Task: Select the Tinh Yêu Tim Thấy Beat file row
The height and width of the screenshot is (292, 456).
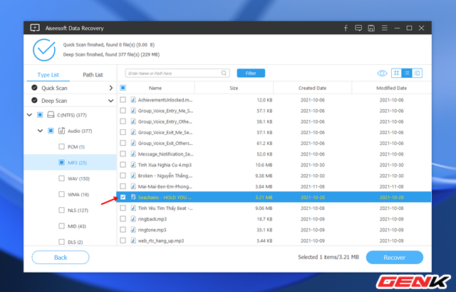Action: pos(274,208)
